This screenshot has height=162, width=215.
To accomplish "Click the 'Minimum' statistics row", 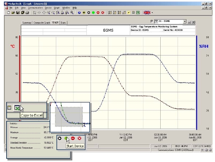I will 30,127.
